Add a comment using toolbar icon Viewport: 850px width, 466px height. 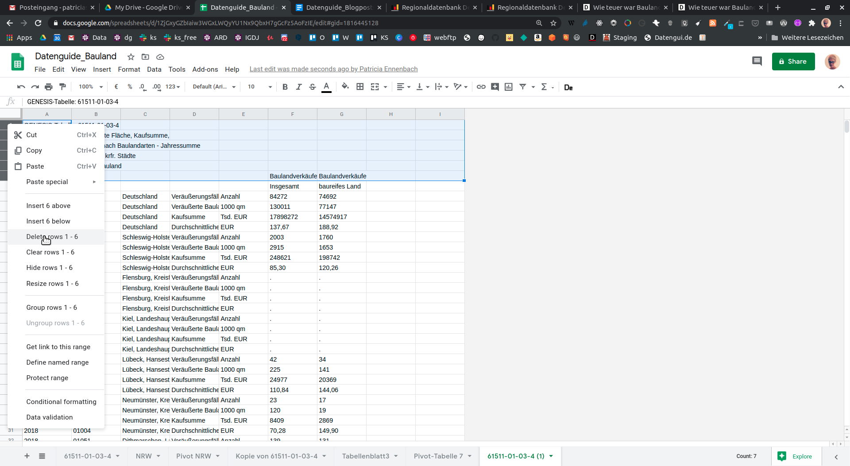pos(495,87)
